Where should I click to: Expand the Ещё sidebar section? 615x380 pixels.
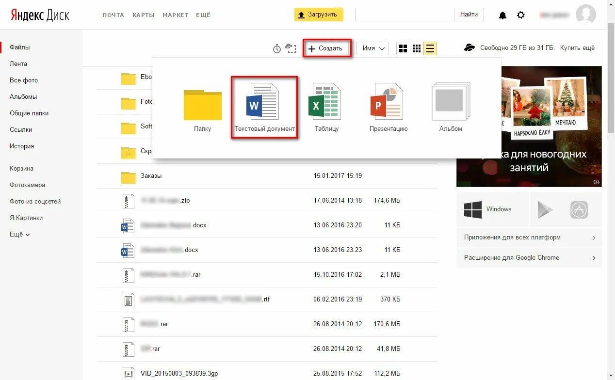click(20, 234)
